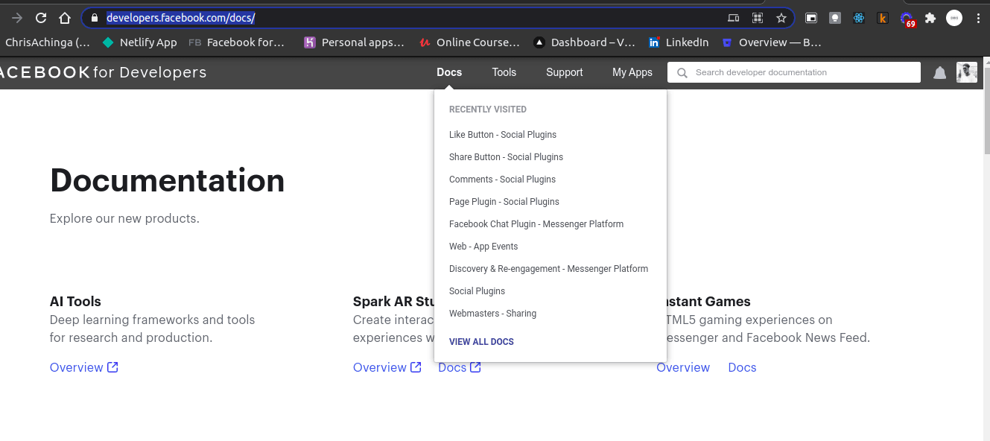Viewport: 990px width, 441px height.
Task: Open the LinkedIn bookmark
Action: [679, 42]
